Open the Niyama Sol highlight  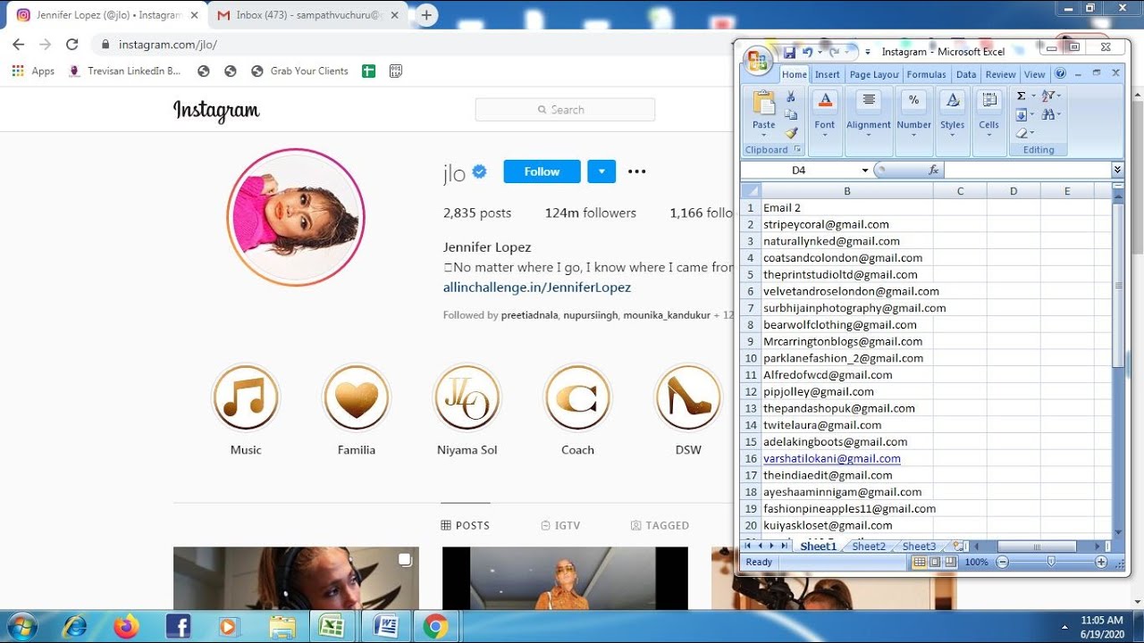[467, 397]
